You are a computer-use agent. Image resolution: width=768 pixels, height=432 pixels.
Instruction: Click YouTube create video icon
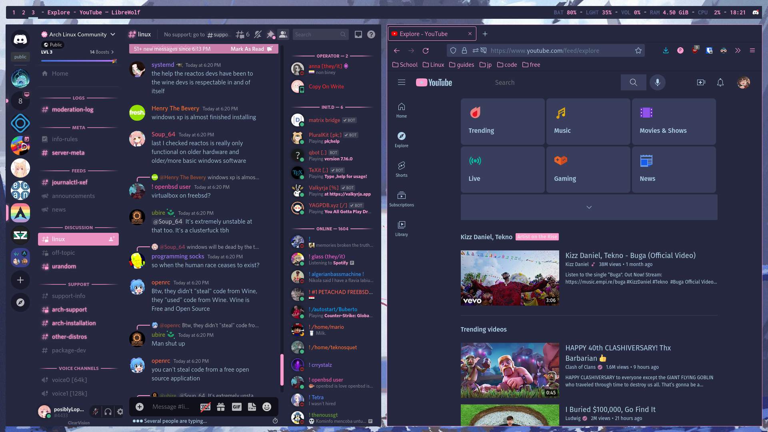point(701,82)
